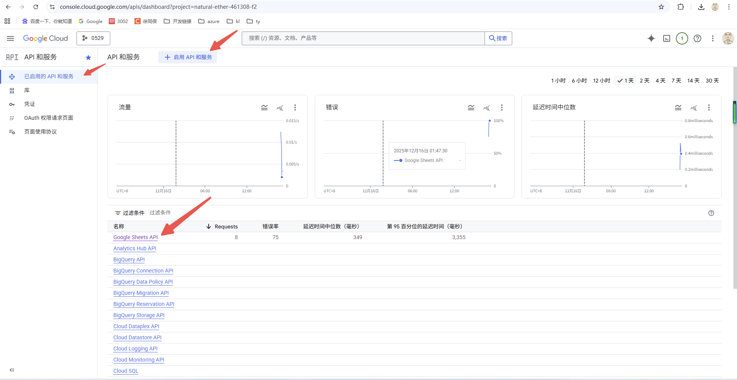Open the BigQuery Connection API link
The width and height of the screenshot is (737, 380).
pos(143,271)
